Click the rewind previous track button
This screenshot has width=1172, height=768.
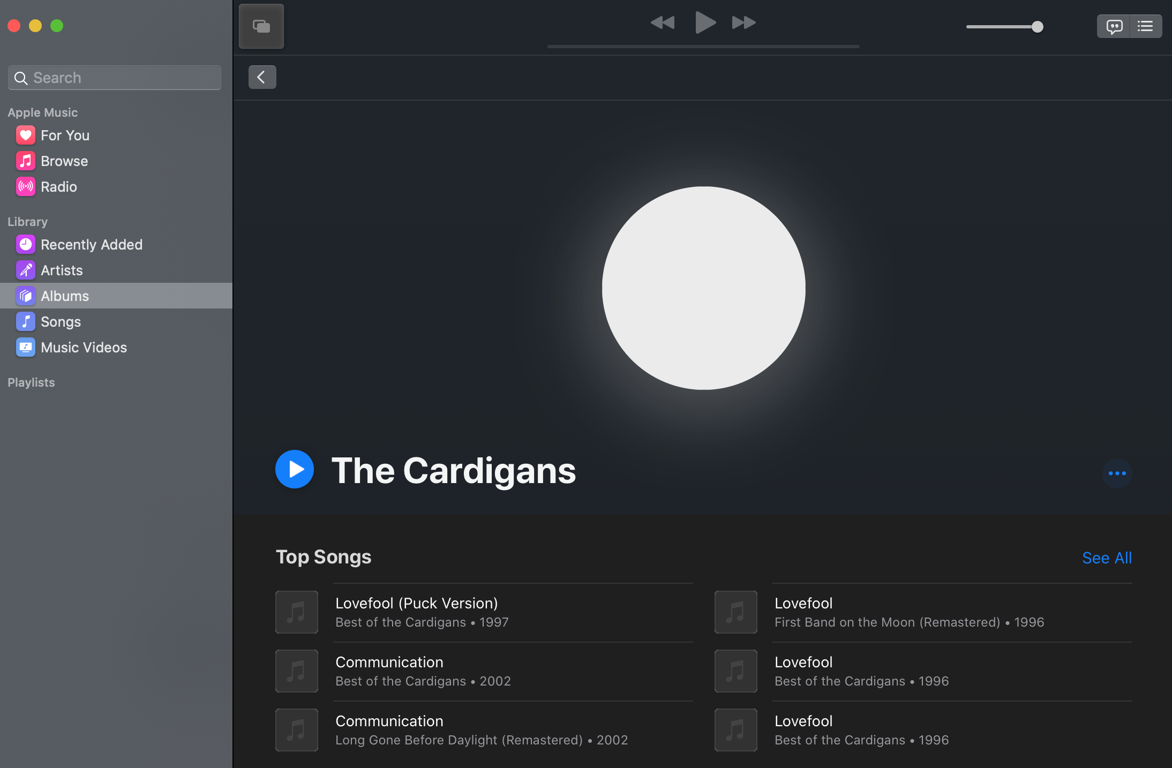click(663, 22)
